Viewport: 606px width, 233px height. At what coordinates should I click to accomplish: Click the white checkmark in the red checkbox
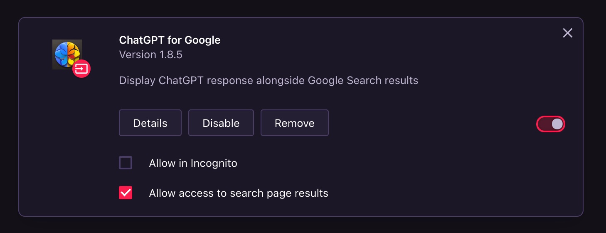coord(126,193)
